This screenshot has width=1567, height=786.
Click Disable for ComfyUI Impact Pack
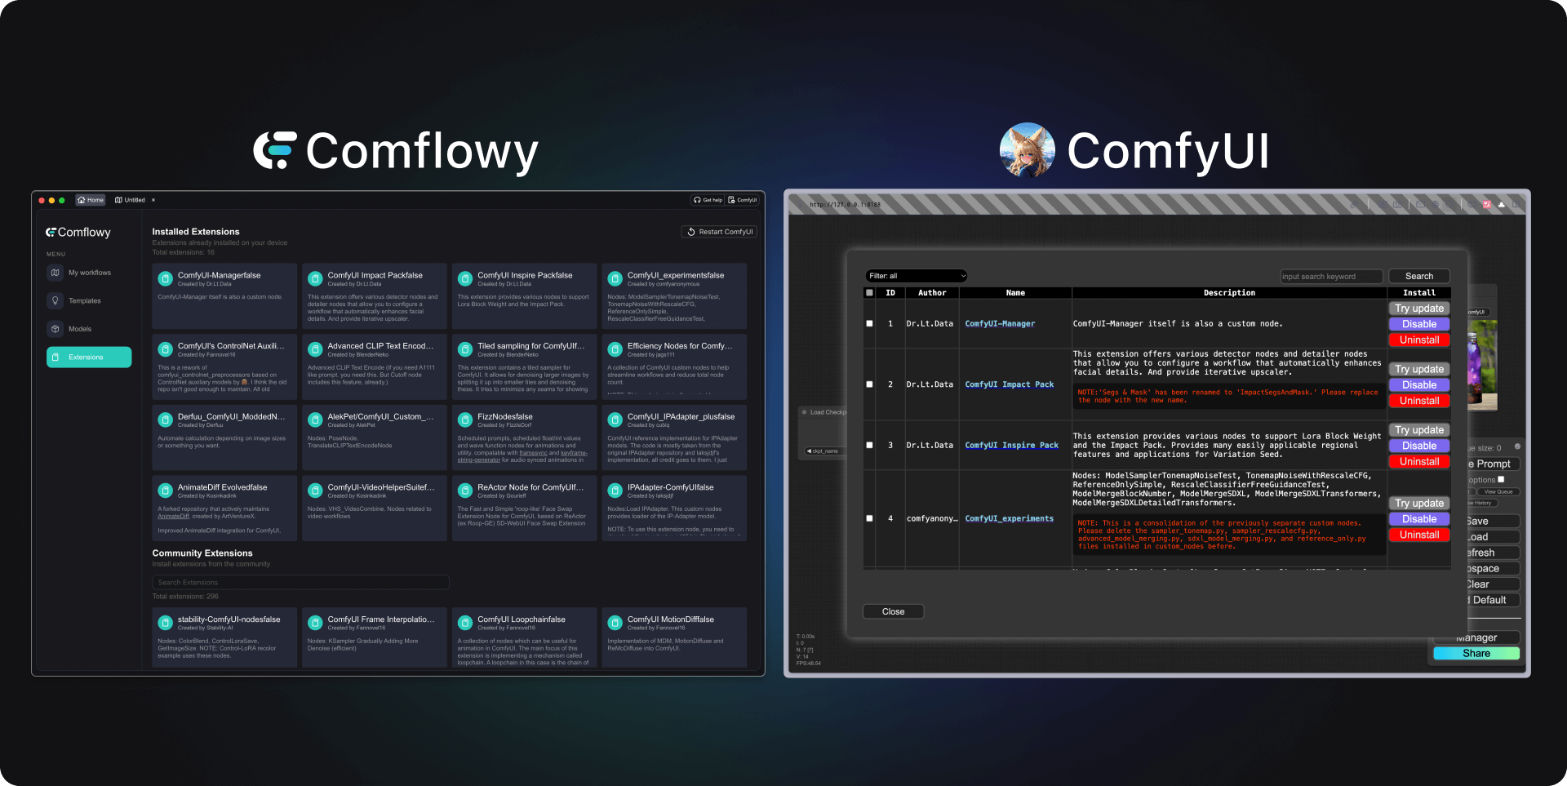[x=1419, y=385]
